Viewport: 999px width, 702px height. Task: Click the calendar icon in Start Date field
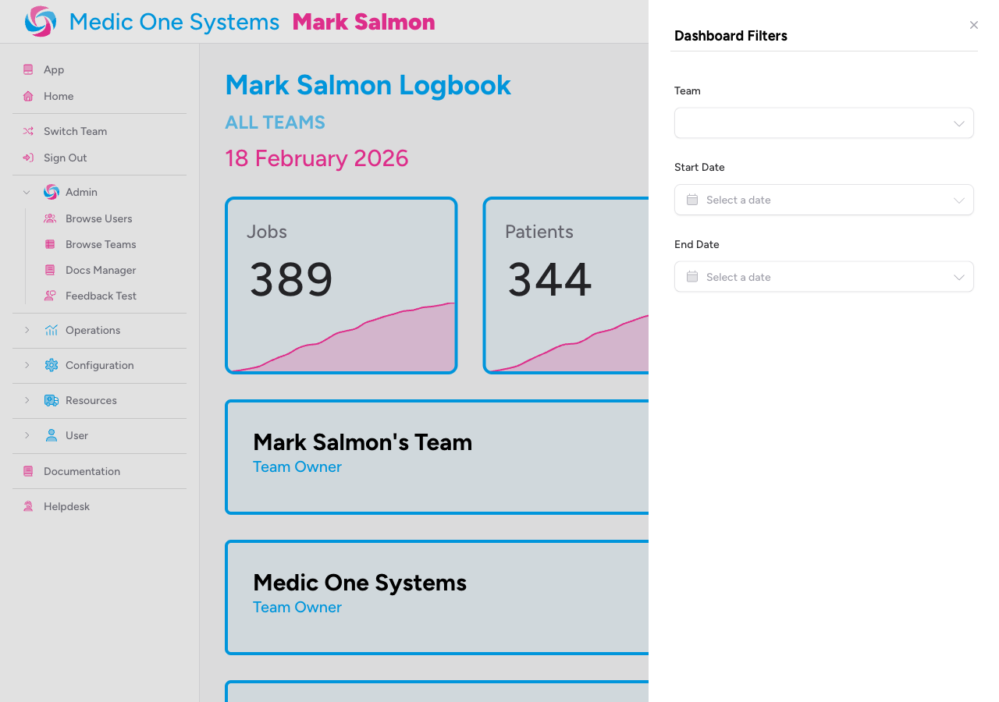tap(691, 200)
